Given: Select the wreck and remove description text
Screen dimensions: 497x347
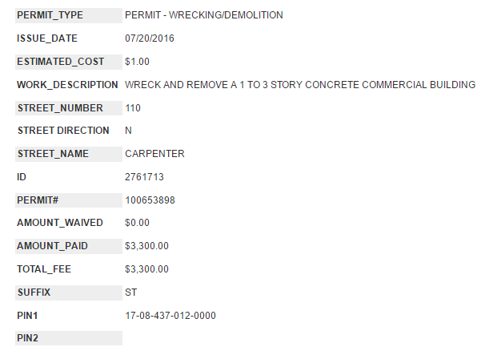Looking at the screenshot, I should tap(300, 85).
